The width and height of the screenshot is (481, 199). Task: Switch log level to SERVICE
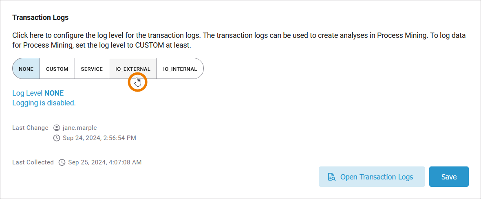(92, 69)
